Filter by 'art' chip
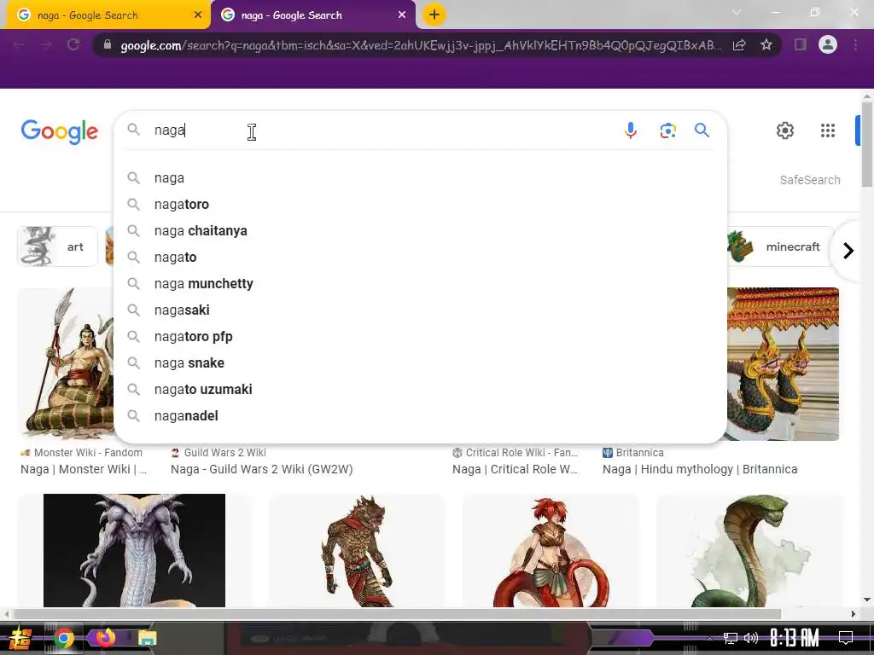 tap(57, 246)
